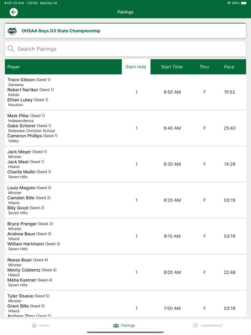Switch to the Leaderboard tab
Viewport: 251px width, 335px height.
(x=208, y=325)
